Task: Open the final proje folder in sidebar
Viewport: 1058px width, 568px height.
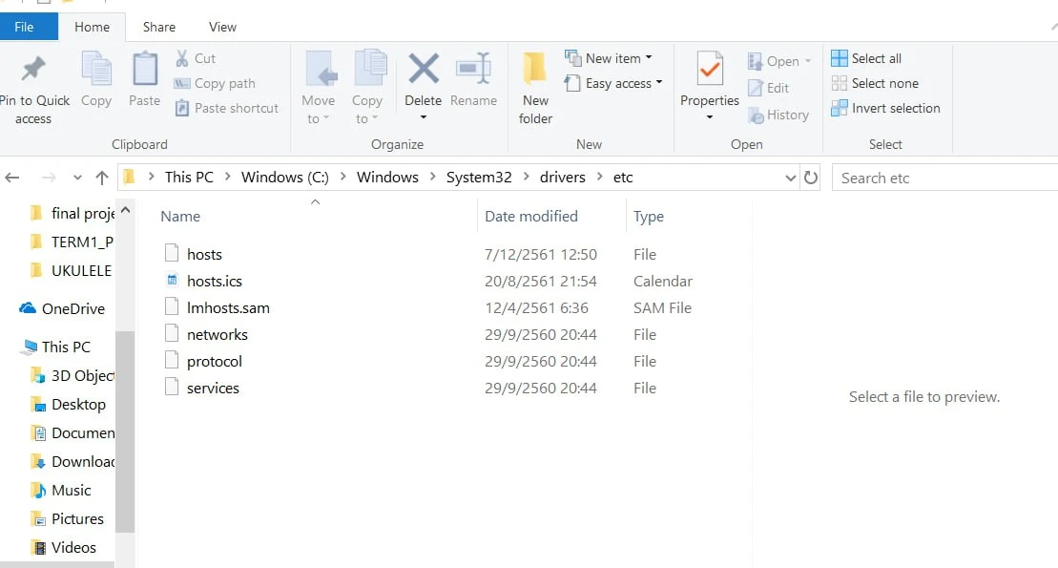Action: pos(83,214)
